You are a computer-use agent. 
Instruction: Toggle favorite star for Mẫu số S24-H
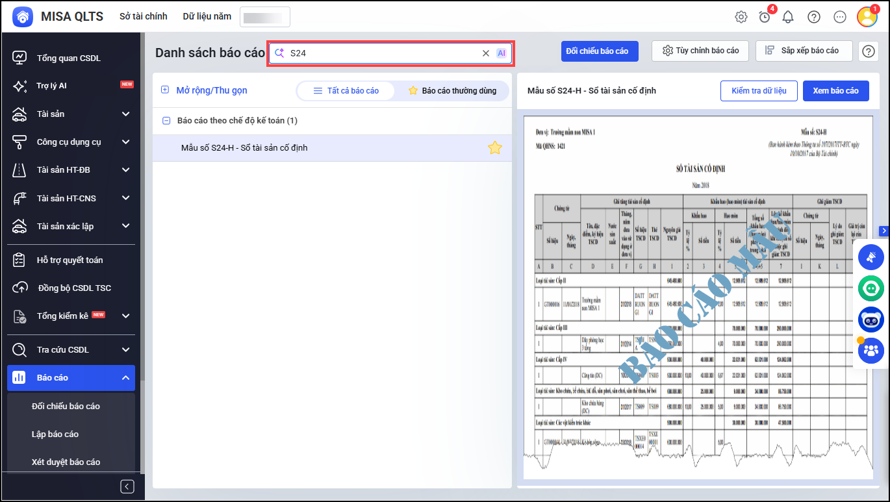(495, 148)
